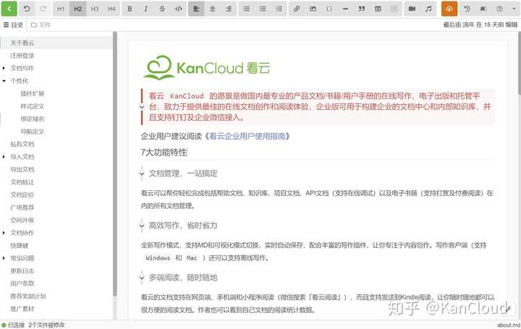Open the 空间升级 document
Viewport: 521px width, 329px height.
pyautogui.click(x=22, y=220)
